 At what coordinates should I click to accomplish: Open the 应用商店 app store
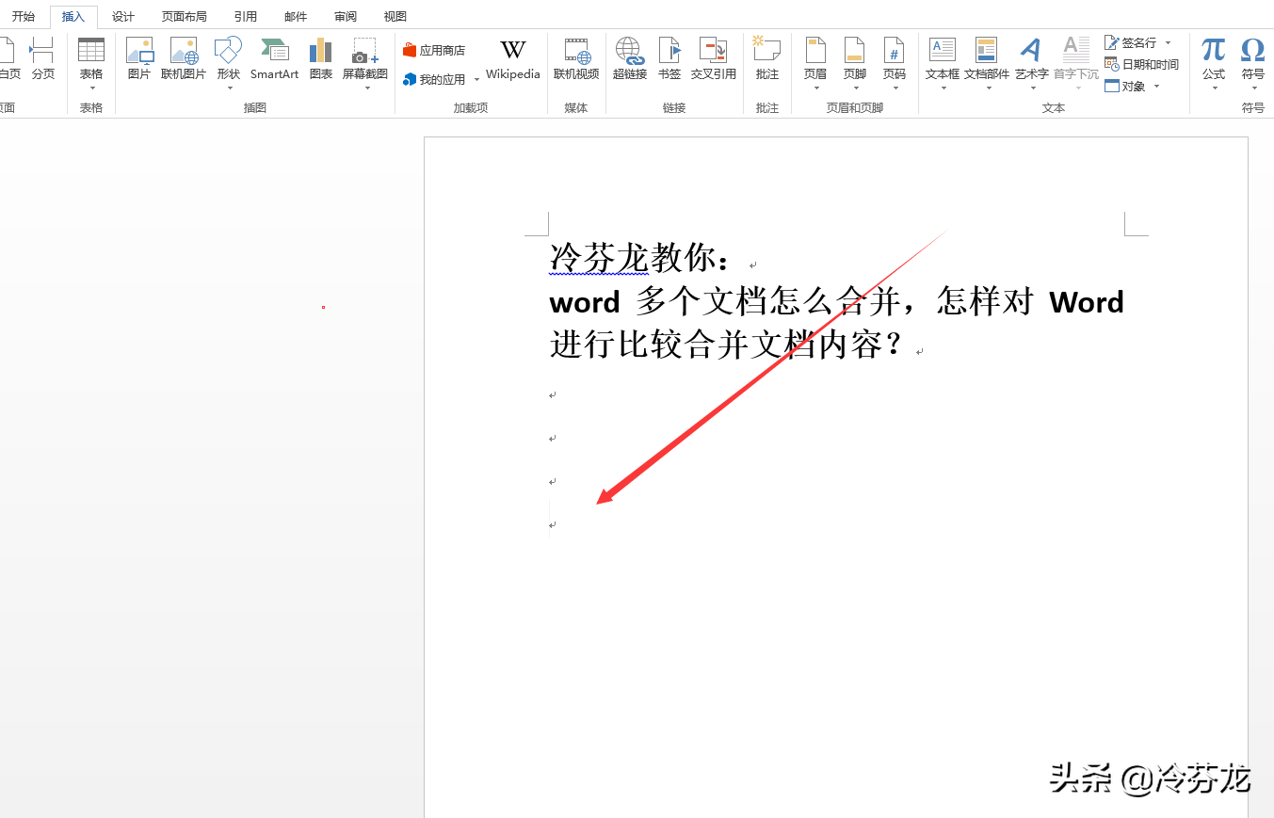[x=434, y=51]
